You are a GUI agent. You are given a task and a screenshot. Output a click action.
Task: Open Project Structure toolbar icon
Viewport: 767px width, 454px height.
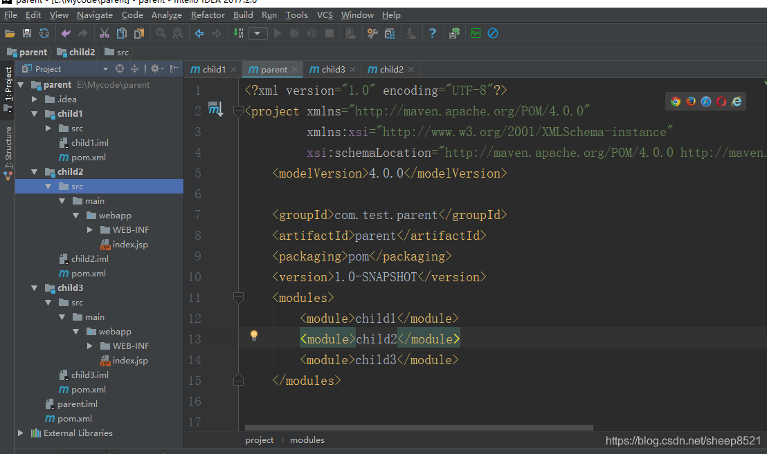pyautogui.click(x=390, y=34)
